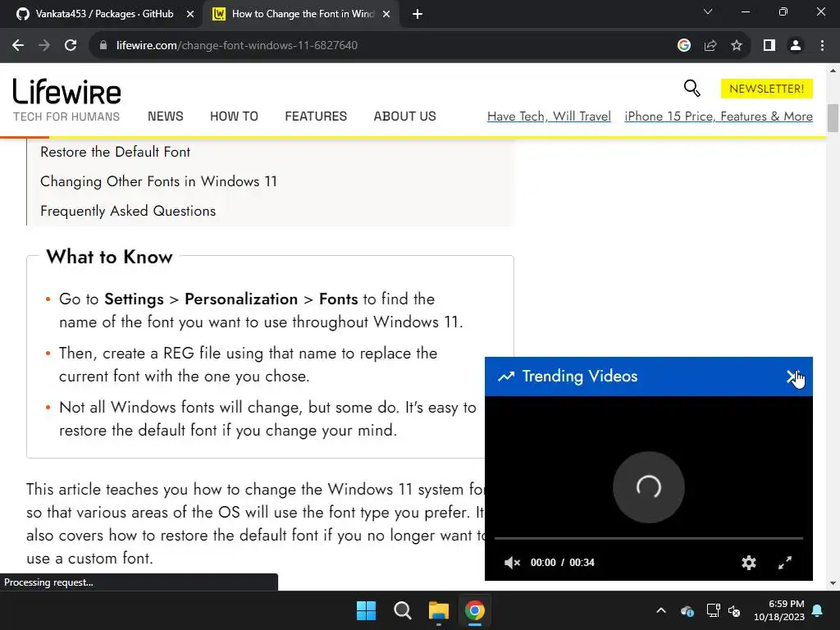Open the Google icon in address bar
This screenshot has height=630, width=840.
click(x=683, y=46)
